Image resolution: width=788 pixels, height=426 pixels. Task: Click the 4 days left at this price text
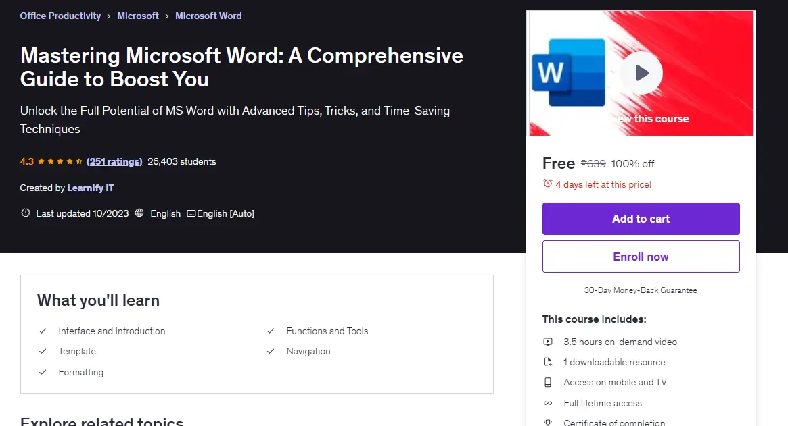603,185
